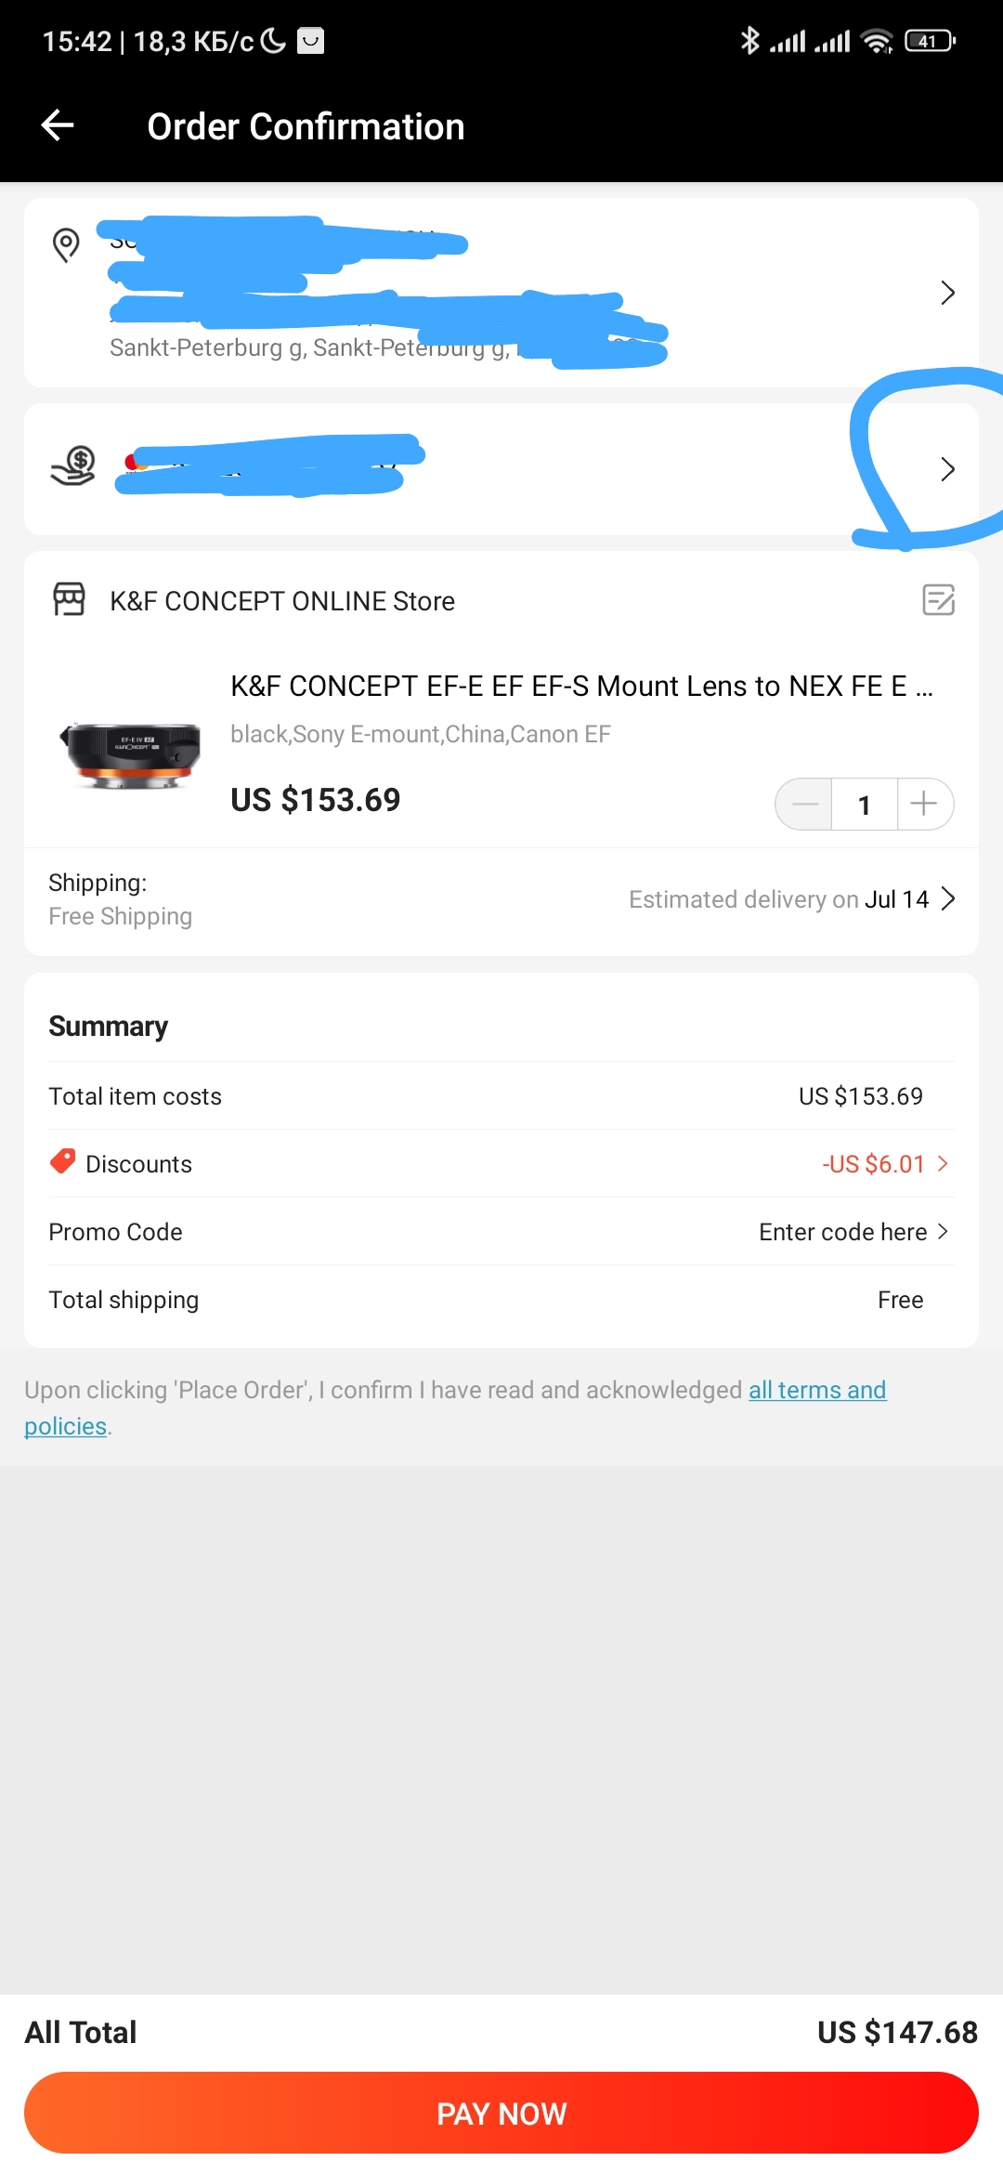This screenshot has height=2174, width=1003.
Task: Tap the location pin icon
Action: point(66,245)
